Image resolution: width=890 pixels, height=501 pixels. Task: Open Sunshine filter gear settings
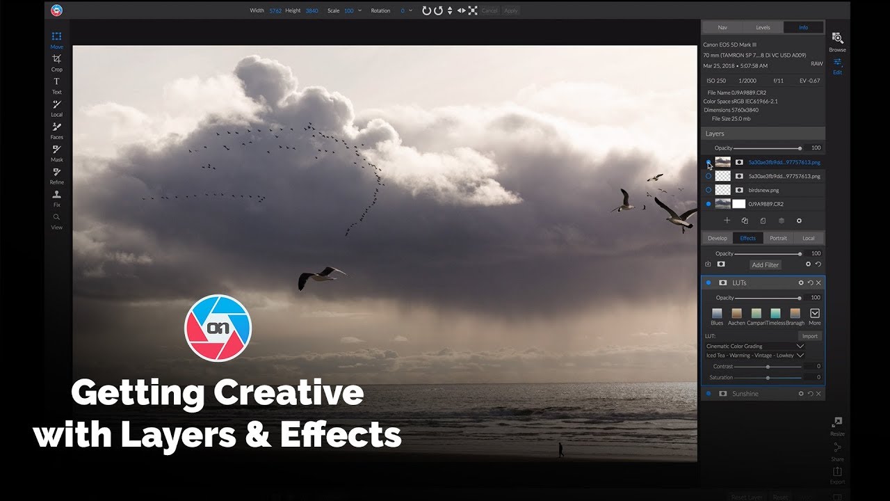[x=801, y=394]
